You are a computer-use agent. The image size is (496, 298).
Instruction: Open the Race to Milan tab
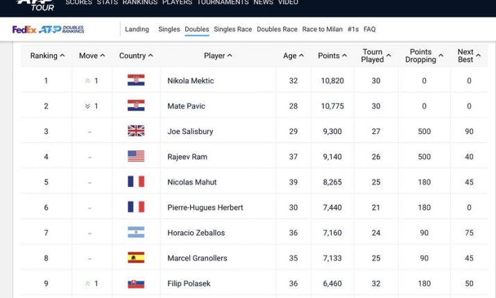(323, 29)
